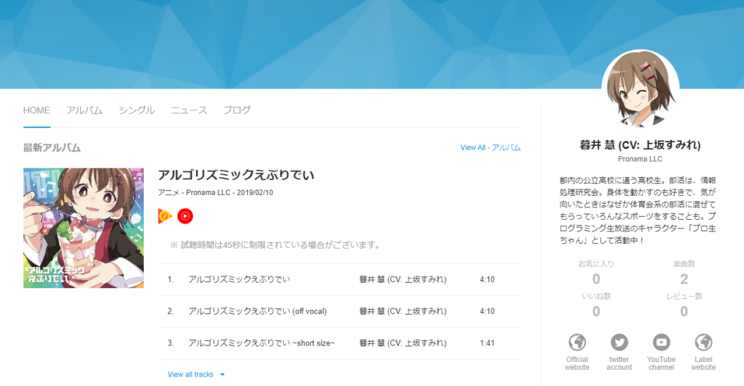The image size is (744, 386).
Task: Select the シングル tab
Action: tap(137, 110)
